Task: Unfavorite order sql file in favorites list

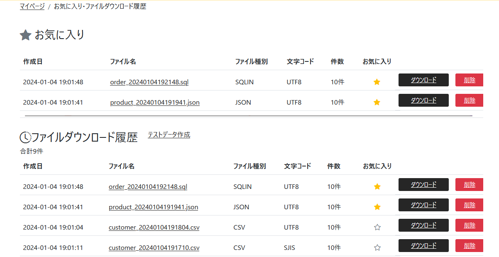Action: coord(377,82)
